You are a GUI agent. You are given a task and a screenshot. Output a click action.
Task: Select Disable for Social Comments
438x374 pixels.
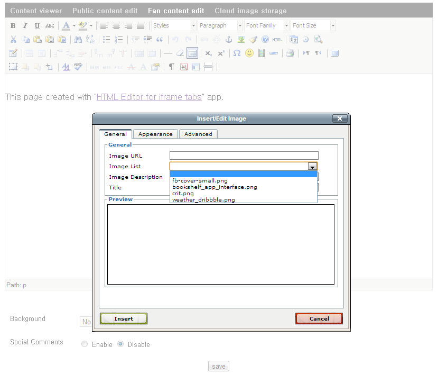click(120, 344)
